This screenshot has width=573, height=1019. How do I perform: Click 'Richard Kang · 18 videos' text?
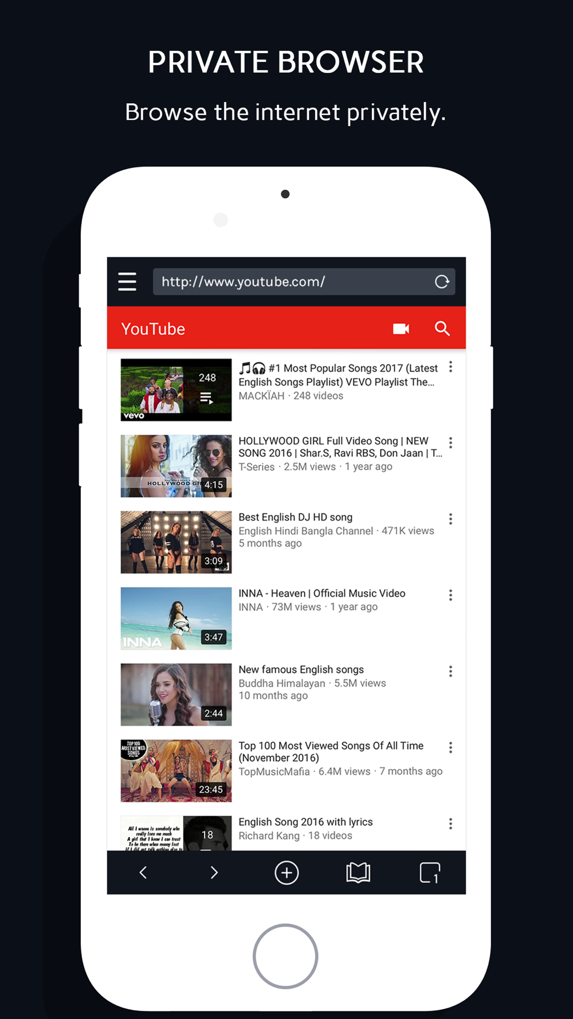296,836
